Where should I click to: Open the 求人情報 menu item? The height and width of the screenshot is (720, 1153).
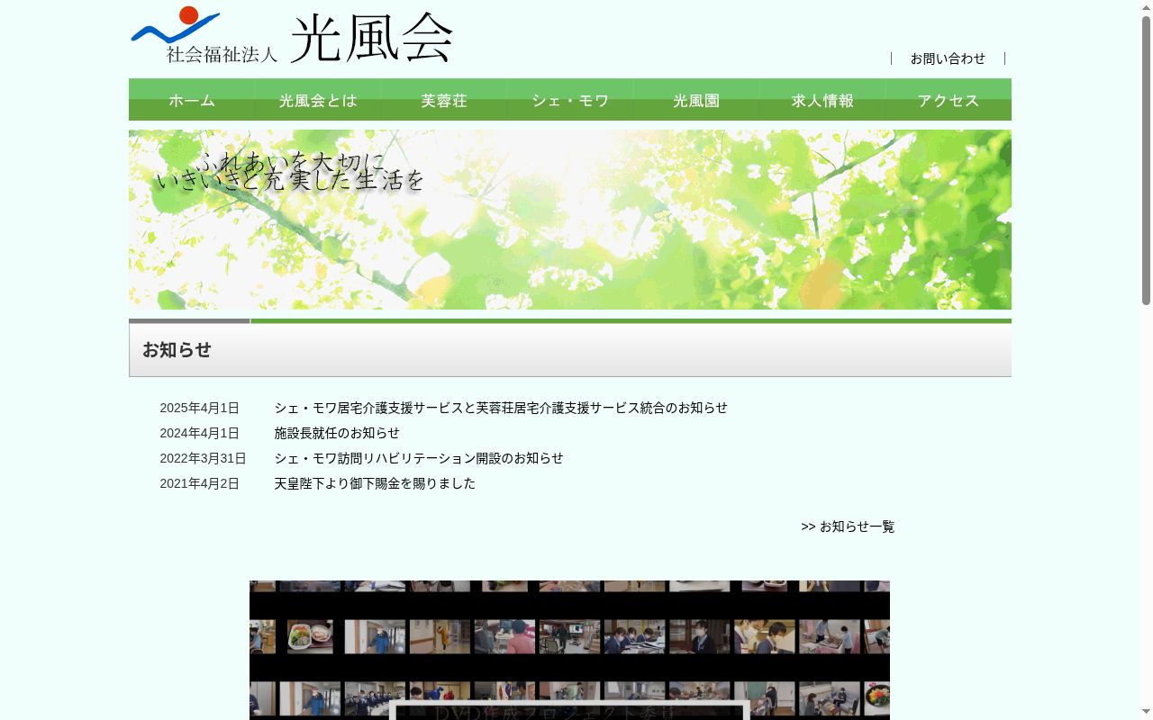click(x=822, y=100)
